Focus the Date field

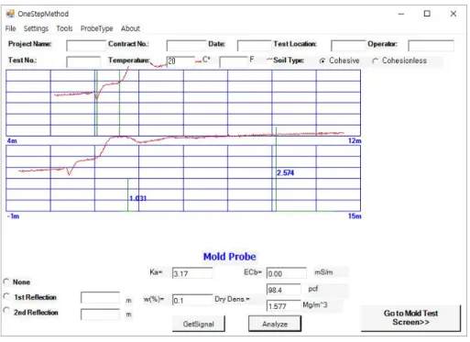[x=254, y=46]
